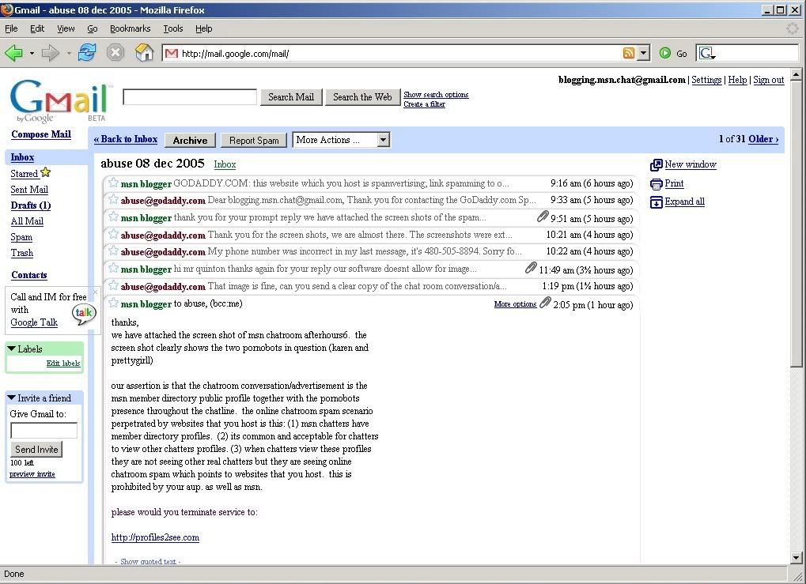Archive the conversation with the Archive button
This screenshot has height=584, width=806.
pos(190,140)
